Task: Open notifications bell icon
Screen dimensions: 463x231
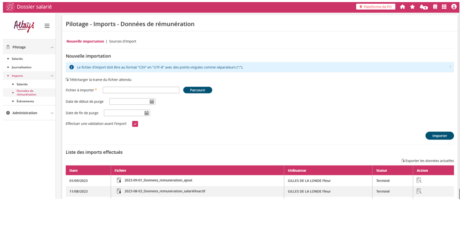Action: (423, 7)
